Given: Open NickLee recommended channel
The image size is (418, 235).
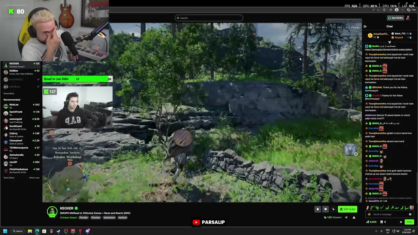Looking at the screenshot, I should click(21, 106).
